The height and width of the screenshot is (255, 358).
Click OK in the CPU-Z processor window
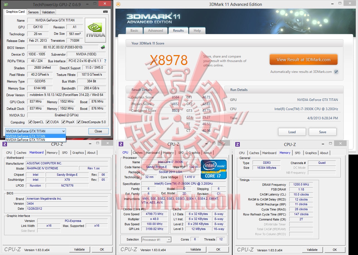[x=218, y=249]
